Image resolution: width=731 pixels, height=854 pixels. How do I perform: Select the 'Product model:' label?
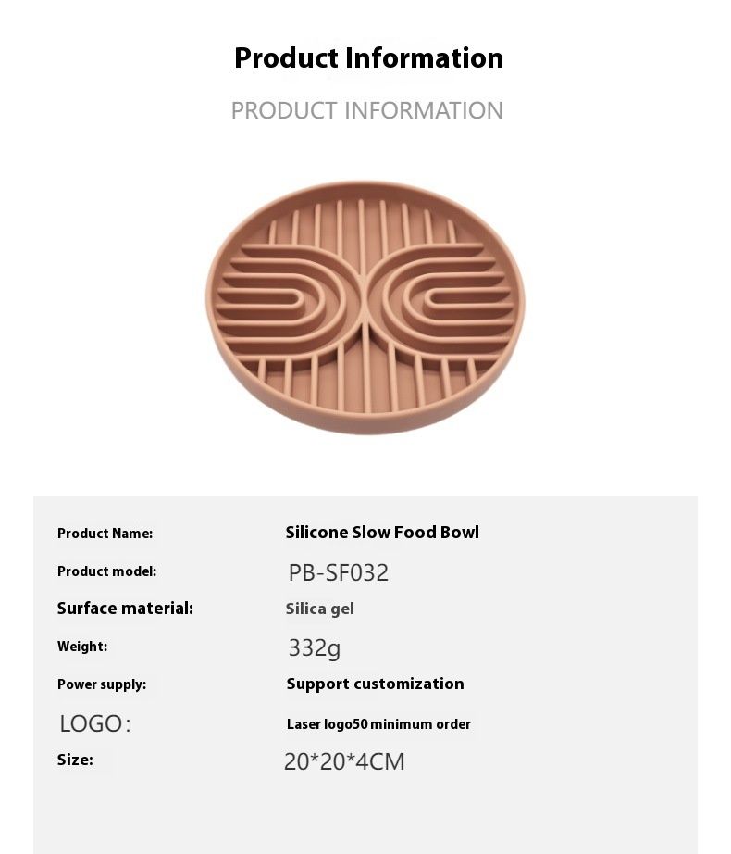106,571
